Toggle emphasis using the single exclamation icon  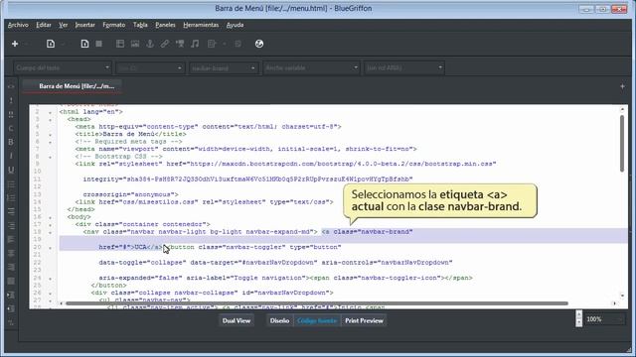pos(11,100)
